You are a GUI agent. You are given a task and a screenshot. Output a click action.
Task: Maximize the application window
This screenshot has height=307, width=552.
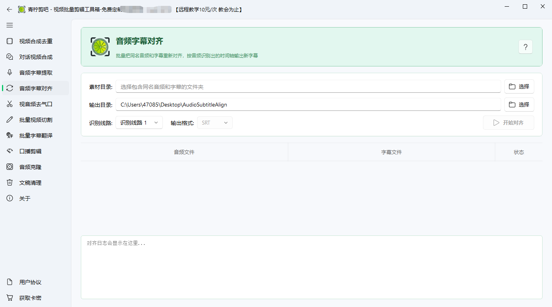click(x=525, y=6)
